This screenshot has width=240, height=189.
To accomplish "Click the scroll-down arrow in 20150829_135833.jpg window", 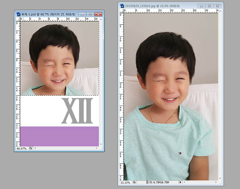I will (x=220, y=178).
